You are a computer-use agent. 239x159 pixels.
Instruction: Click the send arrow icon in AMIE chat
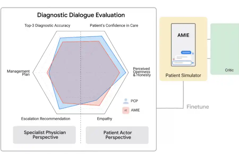pyautogui.click(x=193, y=63)
